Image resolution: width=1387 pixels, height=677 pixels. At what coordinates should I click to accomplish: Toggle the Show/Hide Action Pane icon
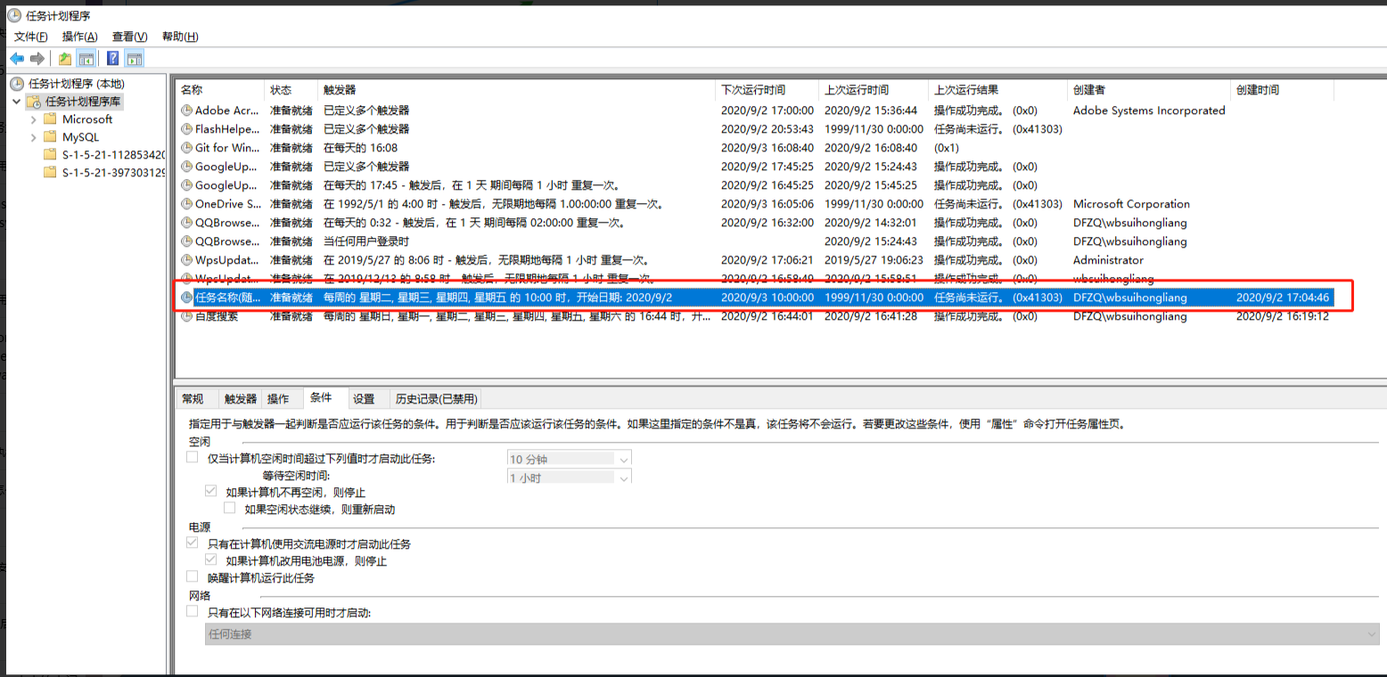pyautogui.click(x=134, y=59)
